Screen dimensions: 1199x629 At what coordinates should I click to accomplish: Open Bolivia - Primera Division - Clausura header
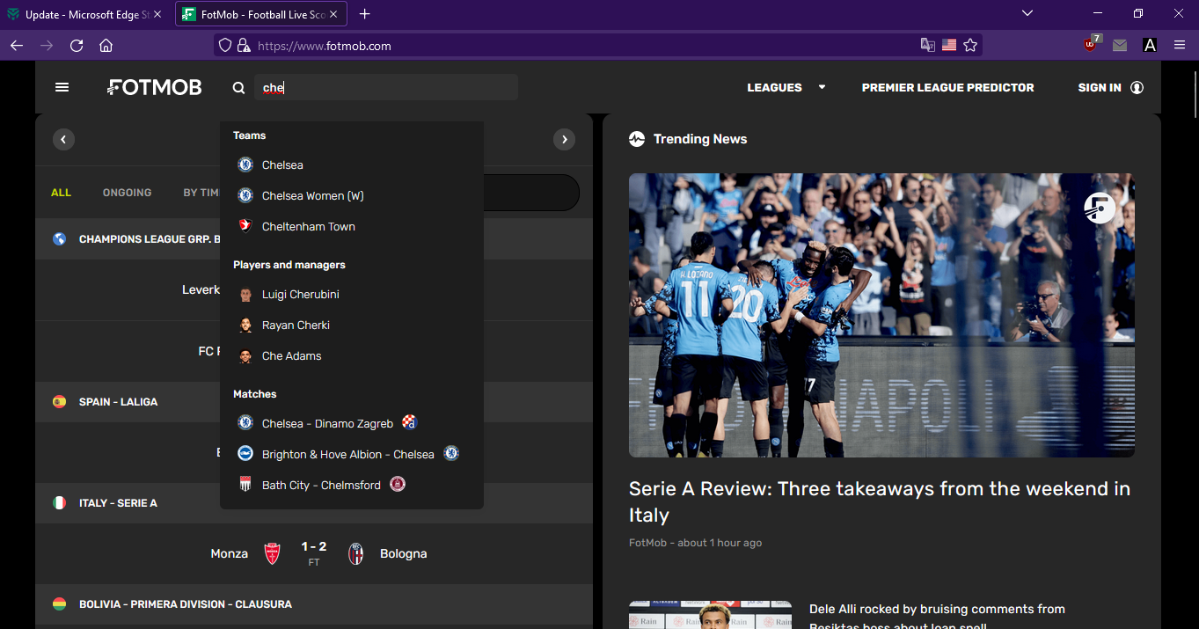point(314,604)
